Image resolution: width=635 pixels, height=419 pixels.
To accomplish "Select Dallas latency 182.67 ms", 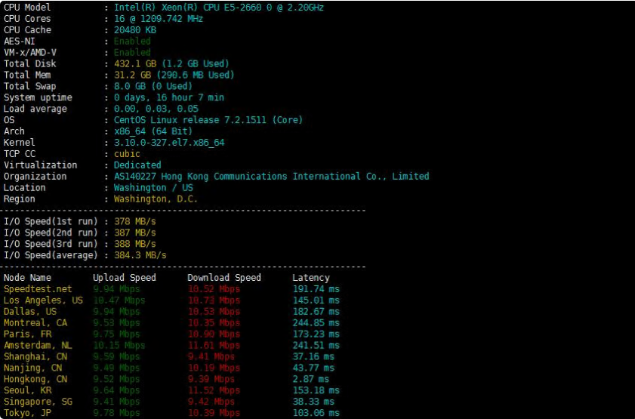I will (316, 312).
